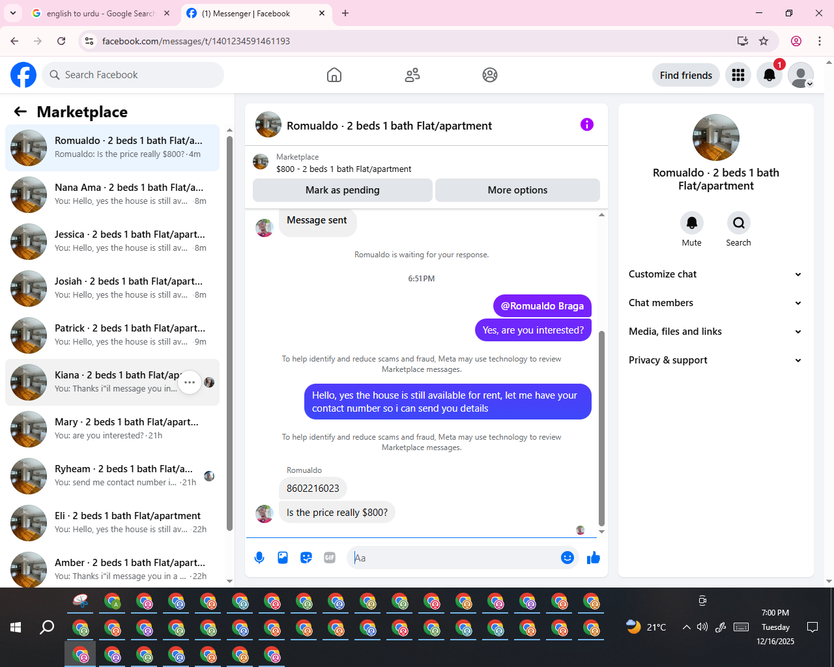Open the Chrome profile icon
834x667 pixels.
point(796,41)
